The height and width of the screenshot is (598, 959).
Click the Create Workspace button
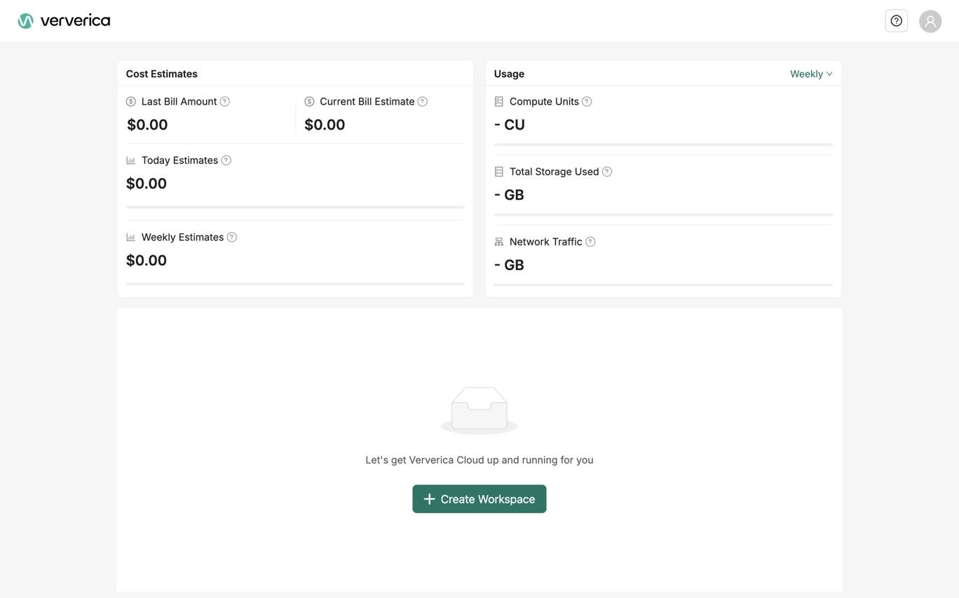pos(480,499)
